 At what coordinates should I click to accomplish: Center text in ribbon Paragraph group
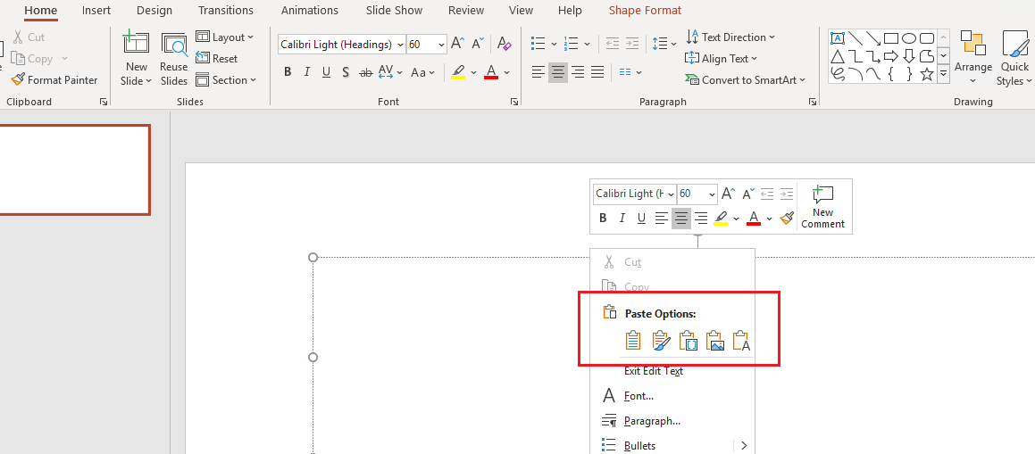coord(558,72)
